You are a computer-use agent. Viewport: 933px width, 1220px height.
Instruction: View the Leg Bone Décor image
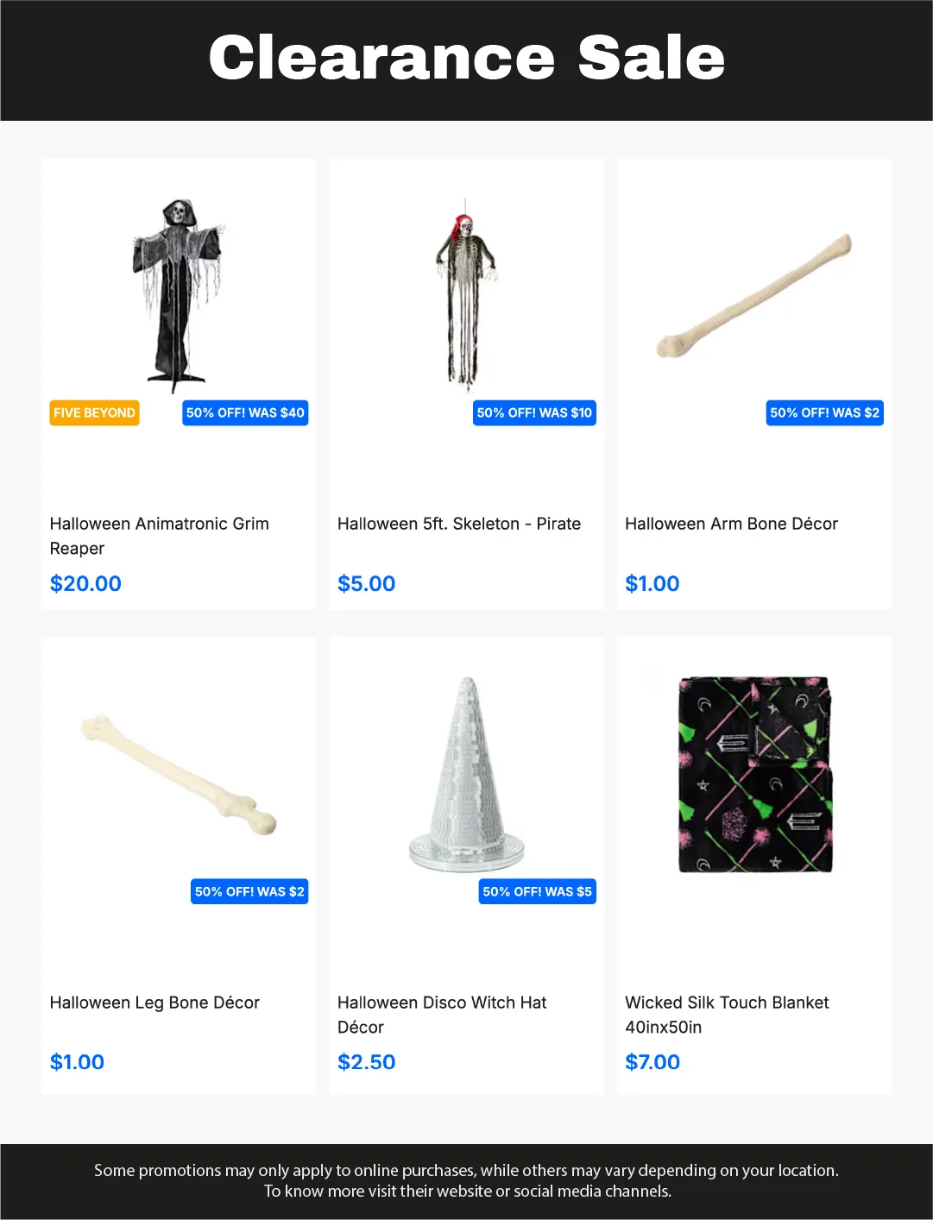[x=179, y=774]
